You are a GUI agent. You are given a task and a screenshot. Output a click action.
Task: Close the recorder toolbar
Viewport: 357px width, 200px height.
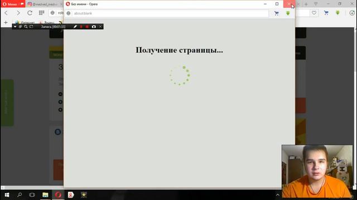pos(100,27)
